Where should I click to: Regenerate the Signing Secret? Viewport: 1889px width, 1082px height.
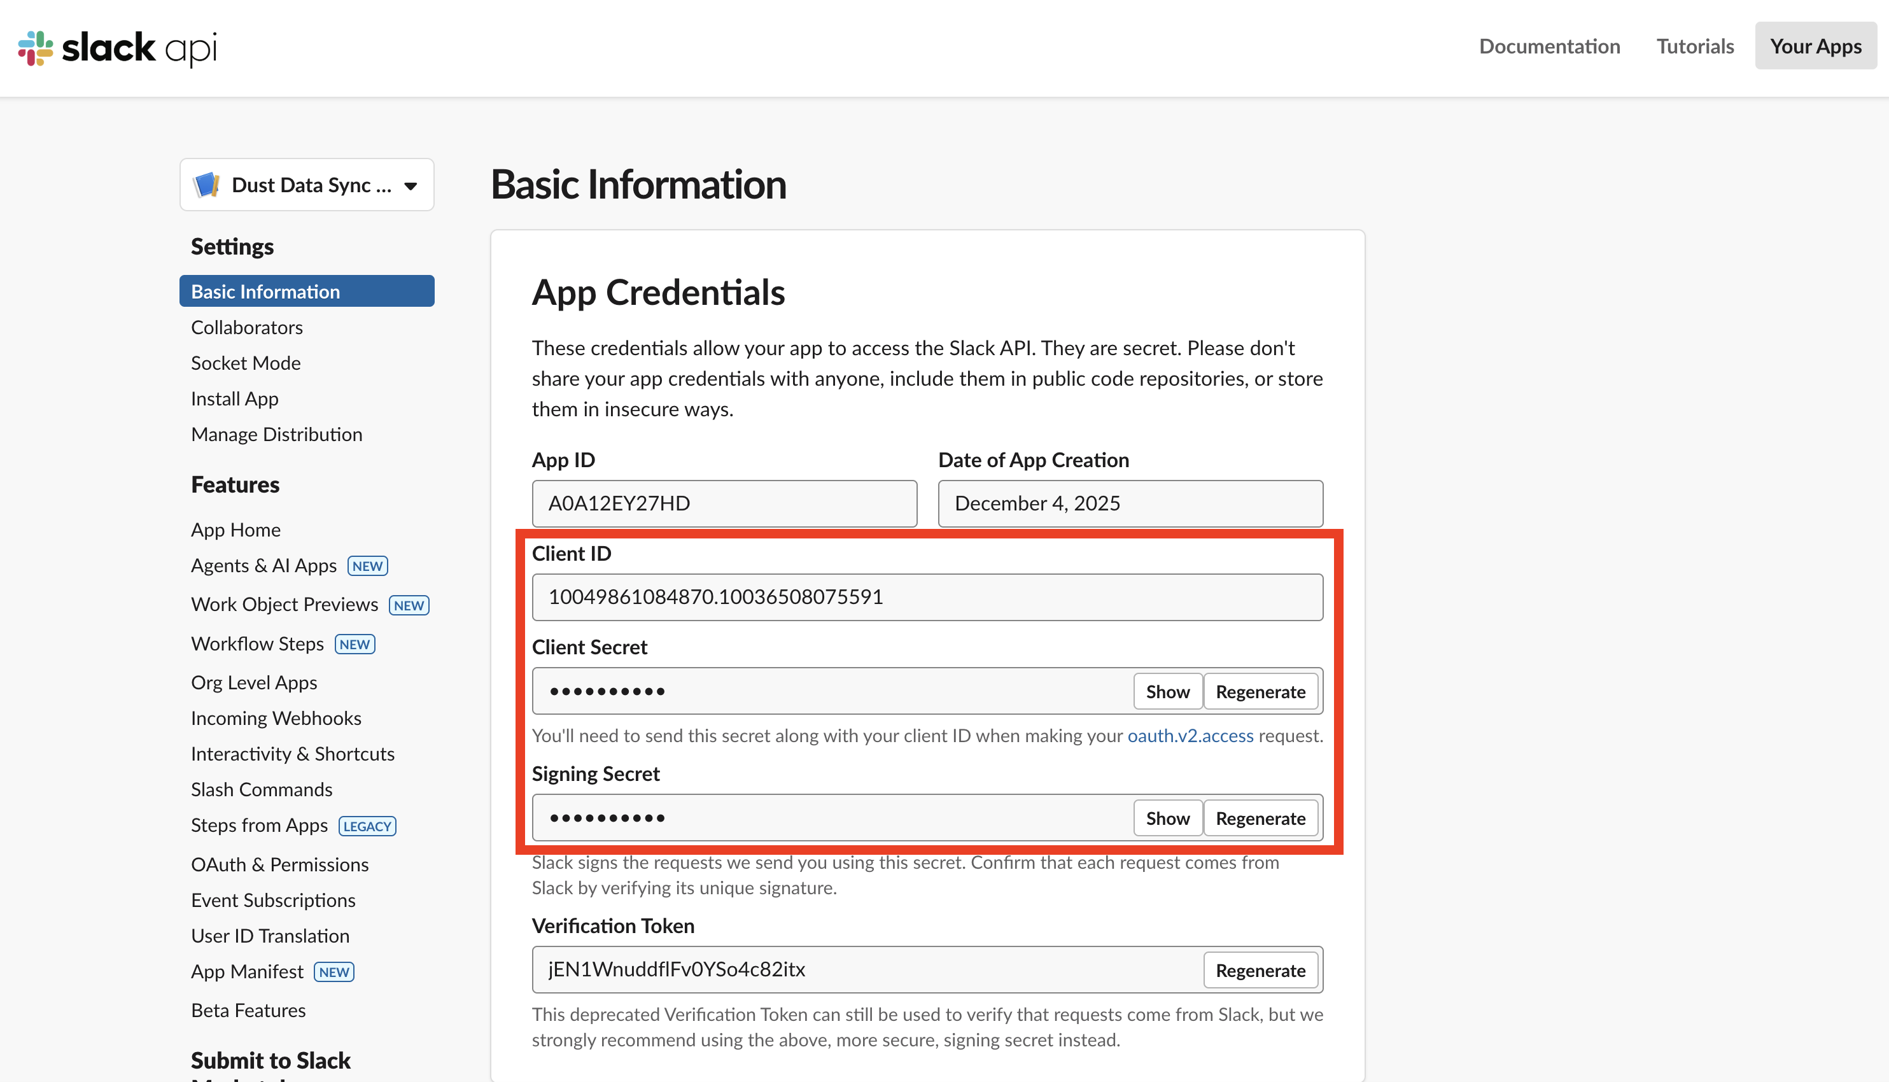click(x=1260, y=817)
